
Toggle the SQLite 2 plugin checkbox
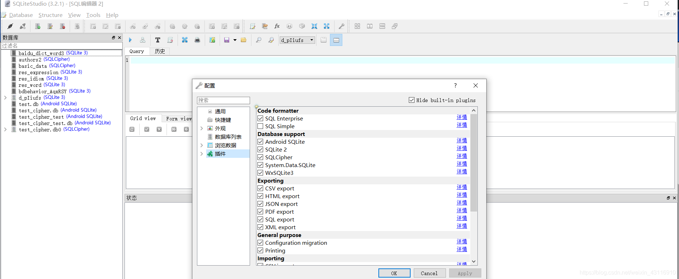(x=260, y=149)
